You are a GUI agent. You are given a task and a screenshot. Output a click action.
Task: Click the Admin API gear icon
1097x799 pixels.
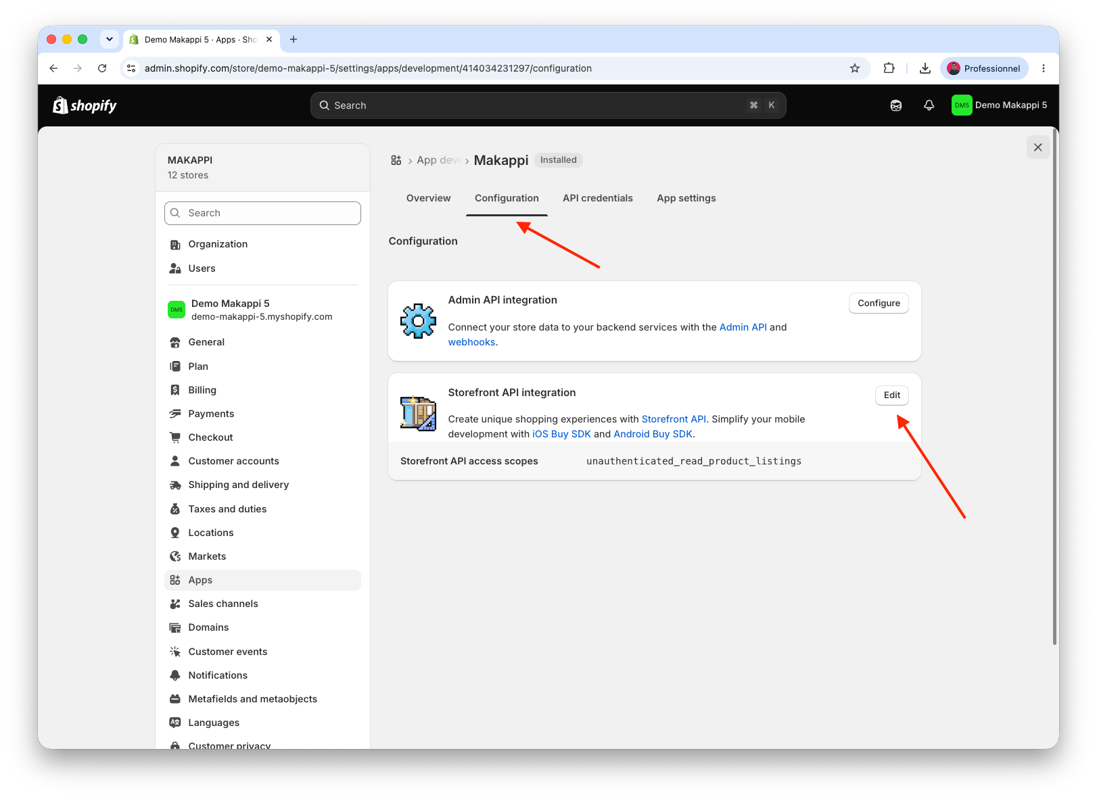point(418,321)
